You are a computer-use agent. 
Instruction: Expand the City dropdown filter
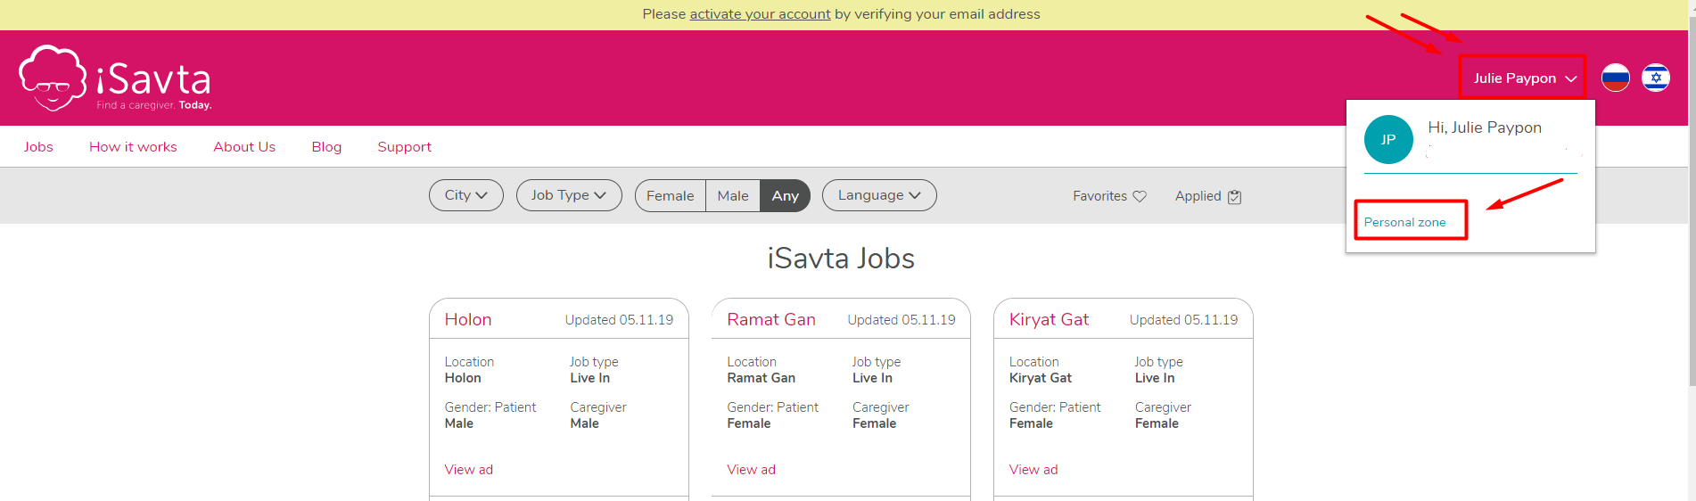click(x=466, y=195)
